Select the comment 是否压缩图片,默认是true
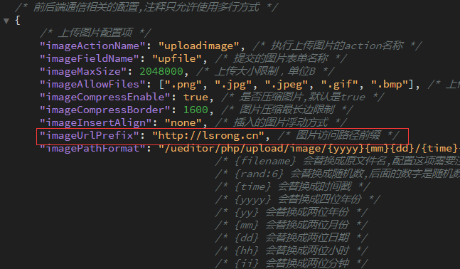This screenshot has height=269, width=460. point(303,97)
